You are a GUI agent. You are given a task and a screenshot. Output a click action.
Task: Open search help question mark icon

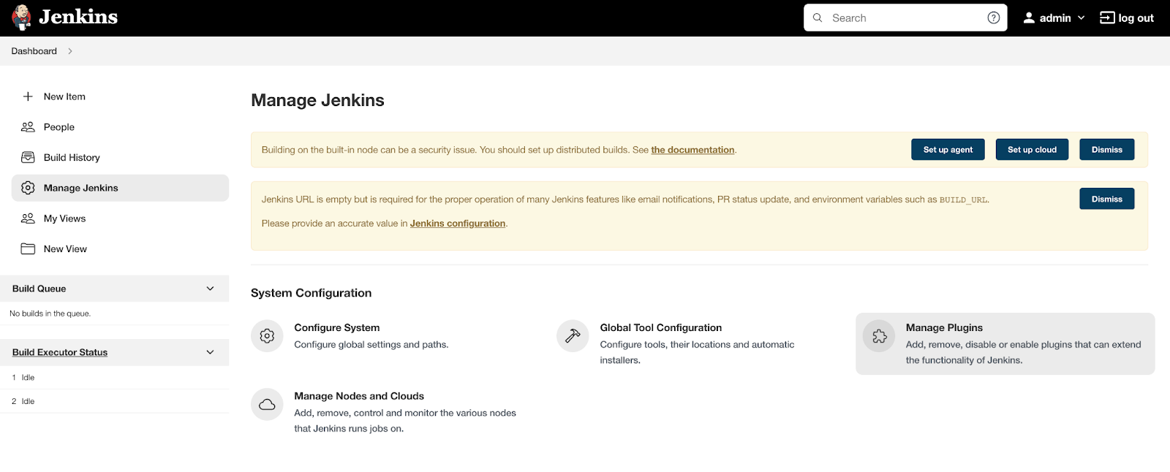coord(993,18)
